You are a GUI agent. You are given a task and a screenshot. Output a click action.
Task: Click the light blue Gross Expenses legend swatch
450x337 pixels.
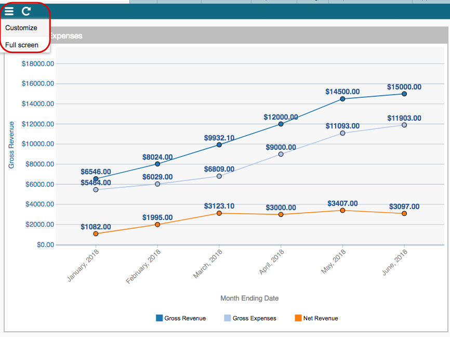(x=227, y=318)
